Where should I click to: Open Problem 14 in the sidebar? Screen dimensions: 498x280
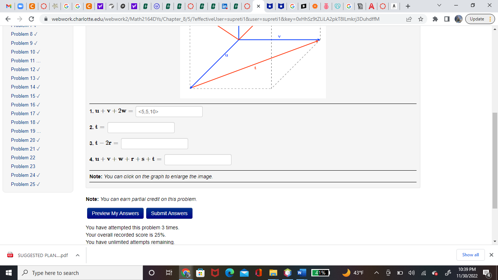pos(26,87)
